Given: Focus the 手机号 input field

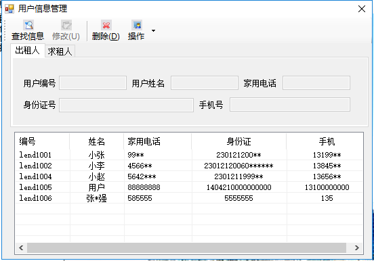Looking at the screenshot, I should click(290, 105).
